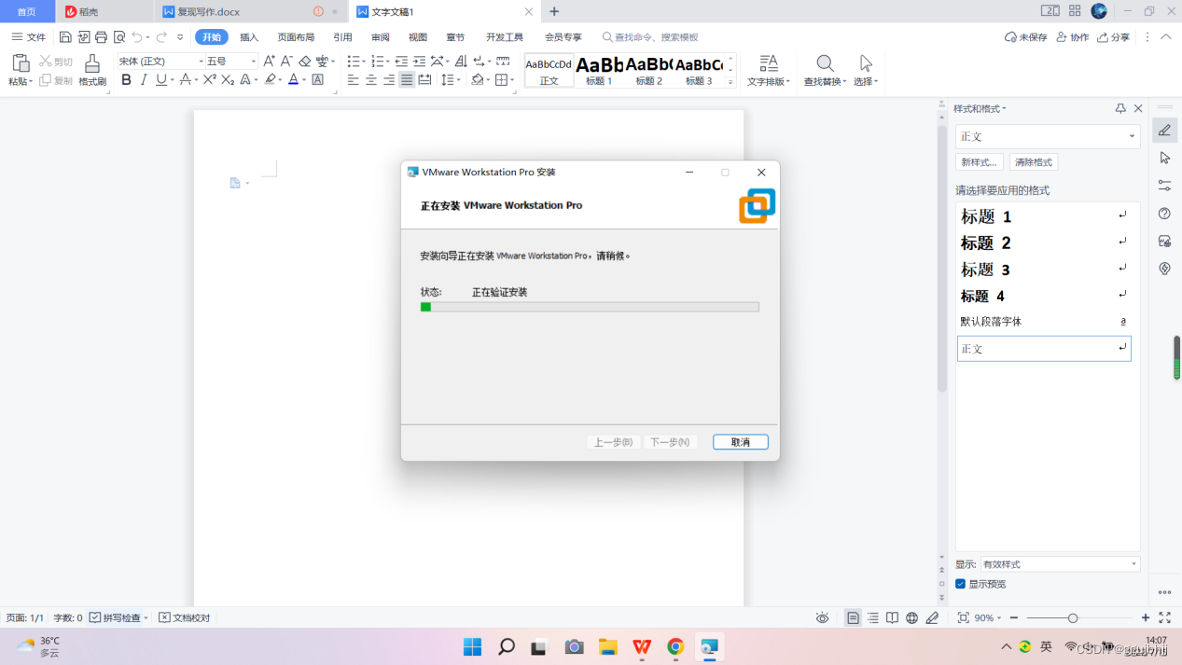Switch to the Page Layout (页面布局) tab

(296, 37)
